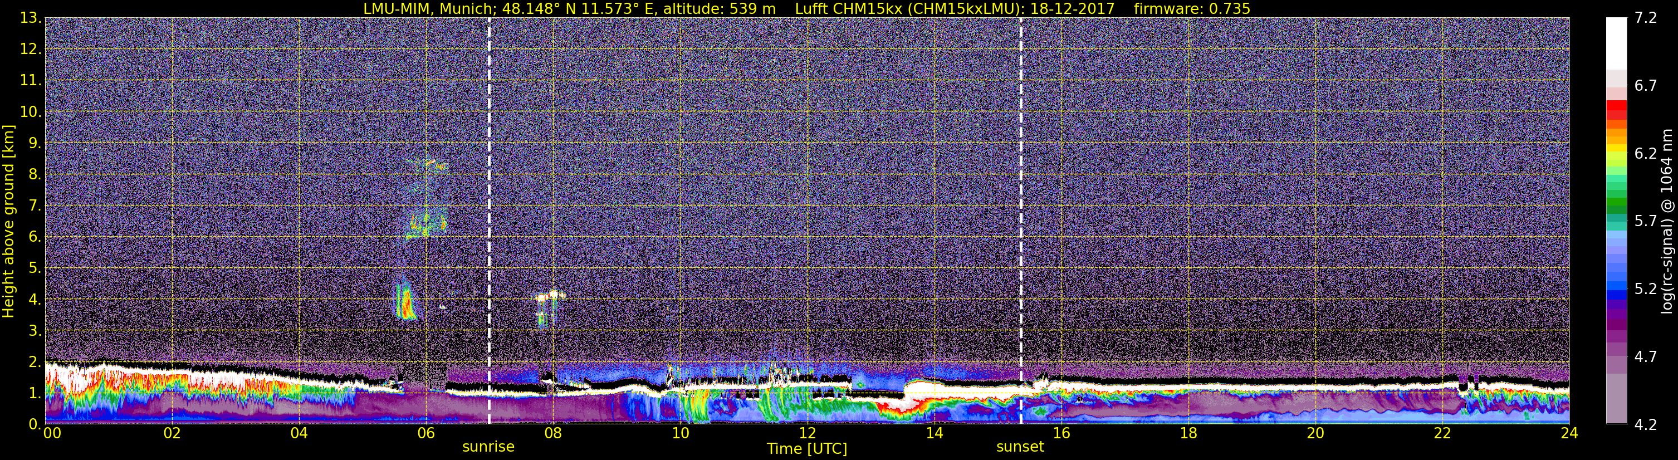Click the x-axis tick label '00'
Viewport: 1678px width, 460px height.
(x=52, y=434)
